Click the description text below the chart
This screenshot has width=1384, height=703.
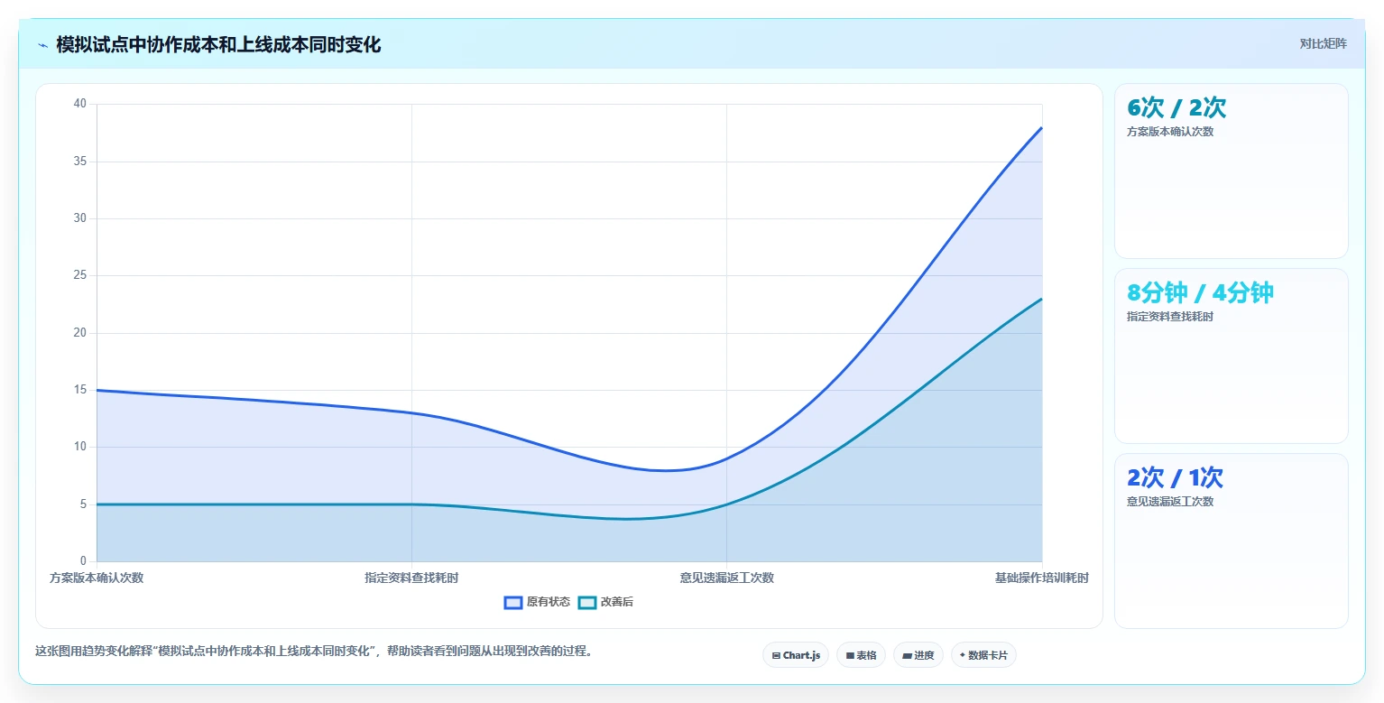pyautogui.click(x=315, y=651)
